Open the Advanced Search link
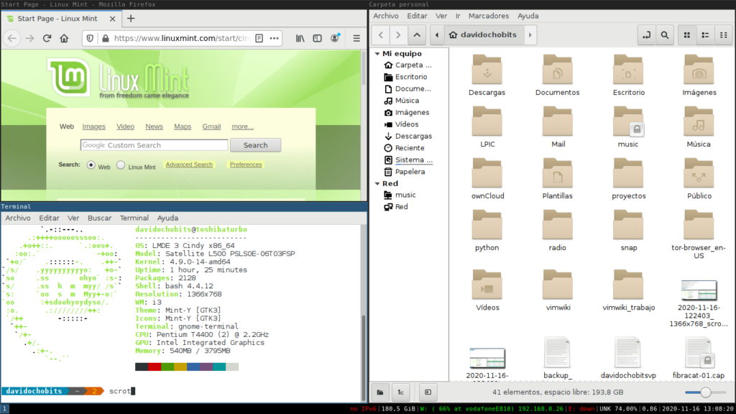Viewport: 736px width, 414px height. pos(189,165)
